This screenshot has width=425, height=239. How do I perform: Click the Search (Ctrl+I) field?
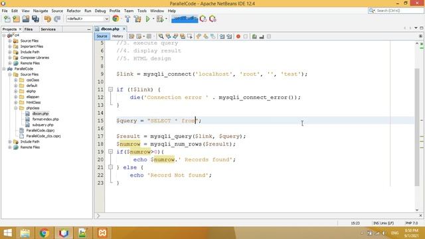[396, 11]
